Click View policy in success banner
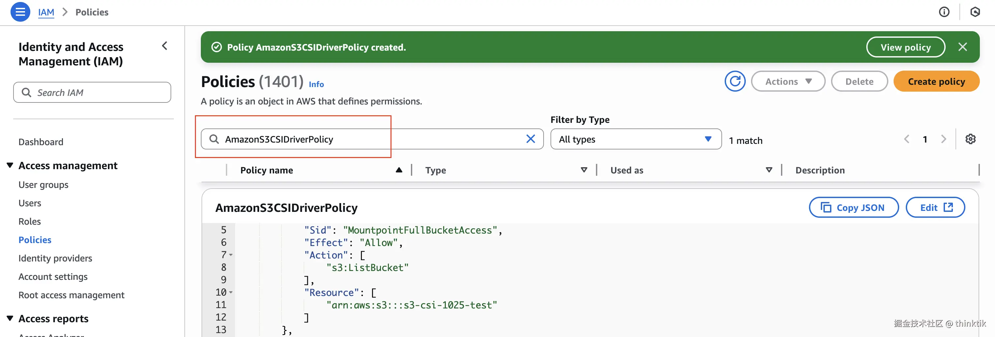Viewport: 995px width, 337px height. [905, 47]
